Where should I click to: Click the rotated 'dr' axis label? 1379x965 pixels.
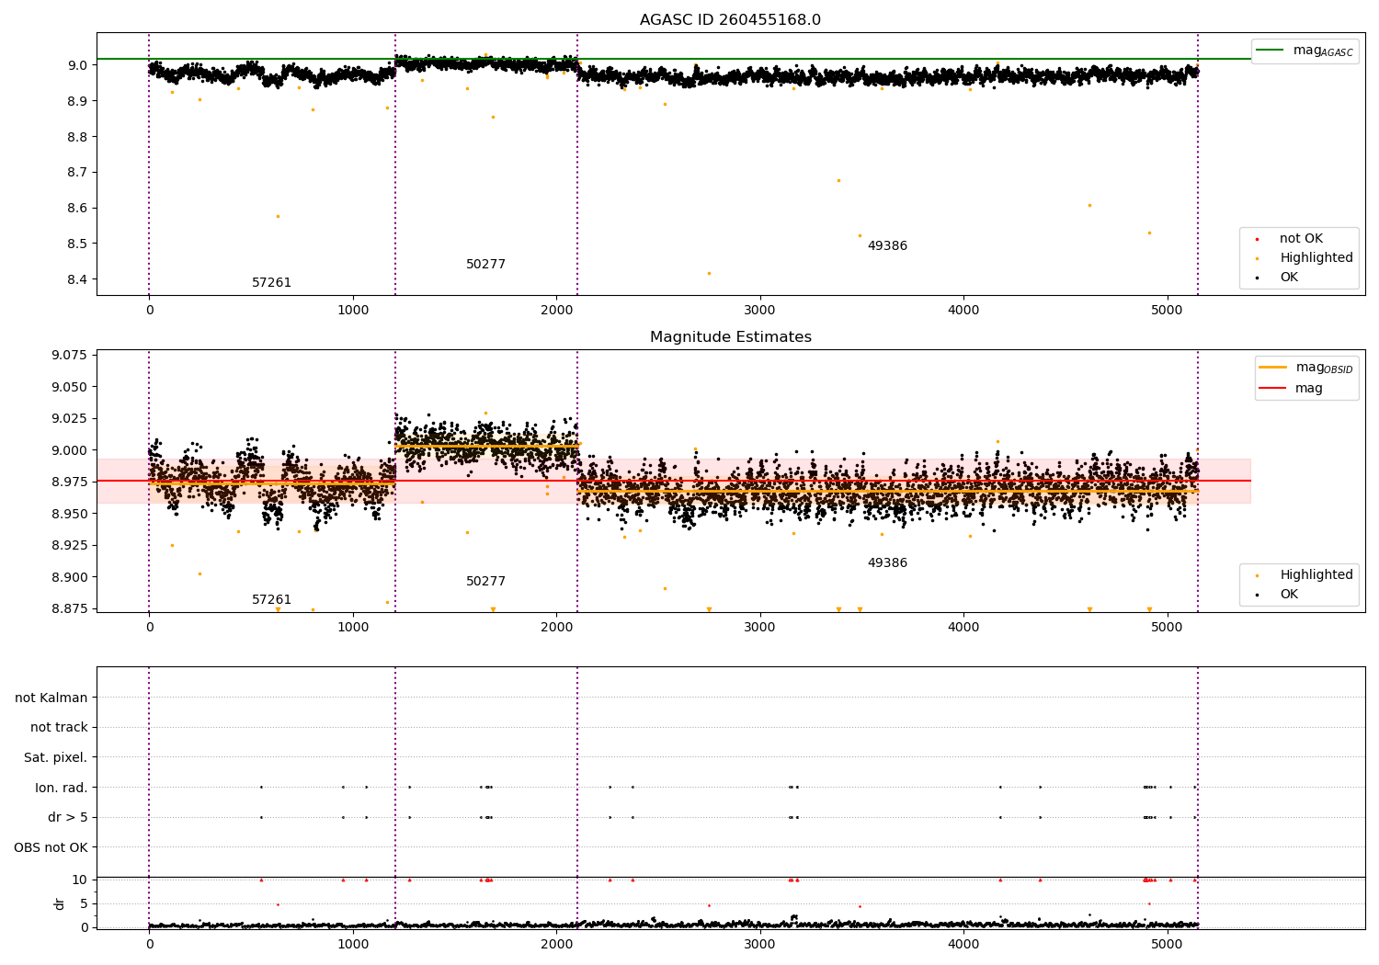(x=60, y=903)
